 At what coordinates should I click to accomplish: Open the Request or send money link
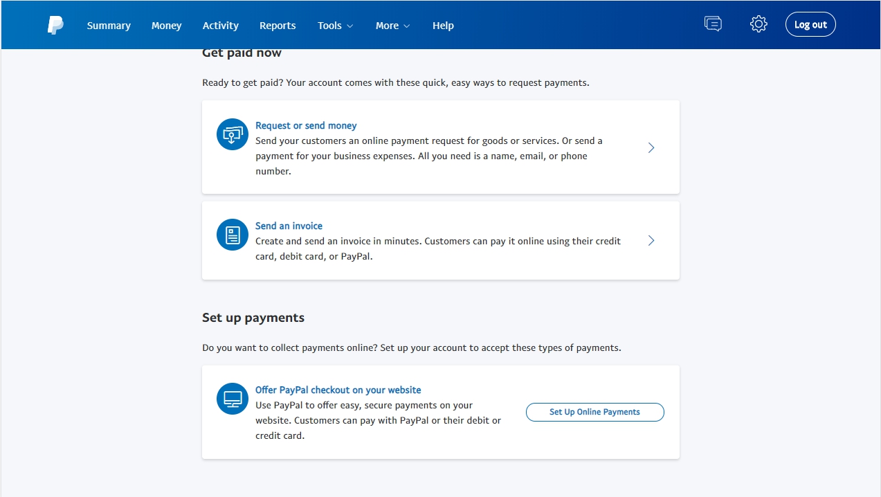[306, 125]
